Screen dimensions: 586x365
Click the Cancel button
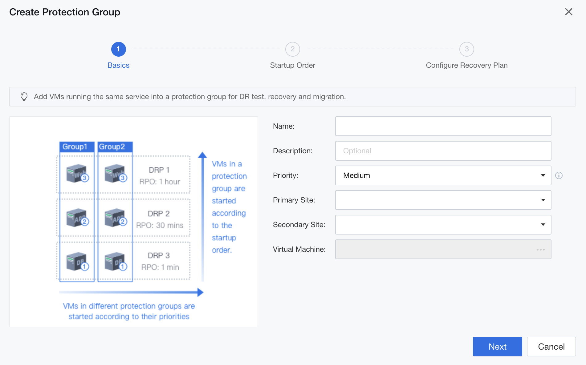(x=551, y=347)
